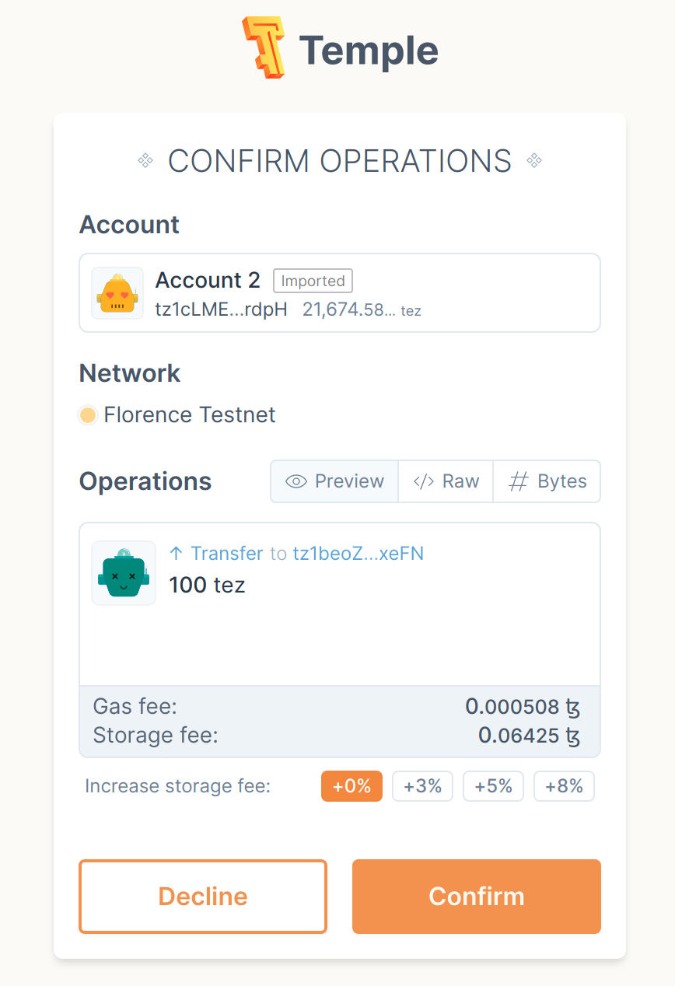Click the ornament left of Confirm Operations heading

145,161
